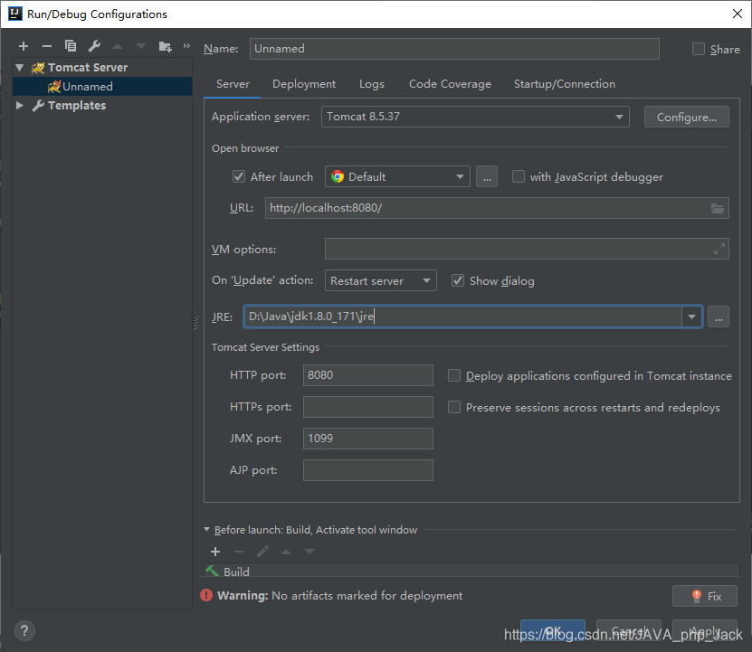Expand VM options field icon
Screen dimensions: 752x652
[719, 249]
